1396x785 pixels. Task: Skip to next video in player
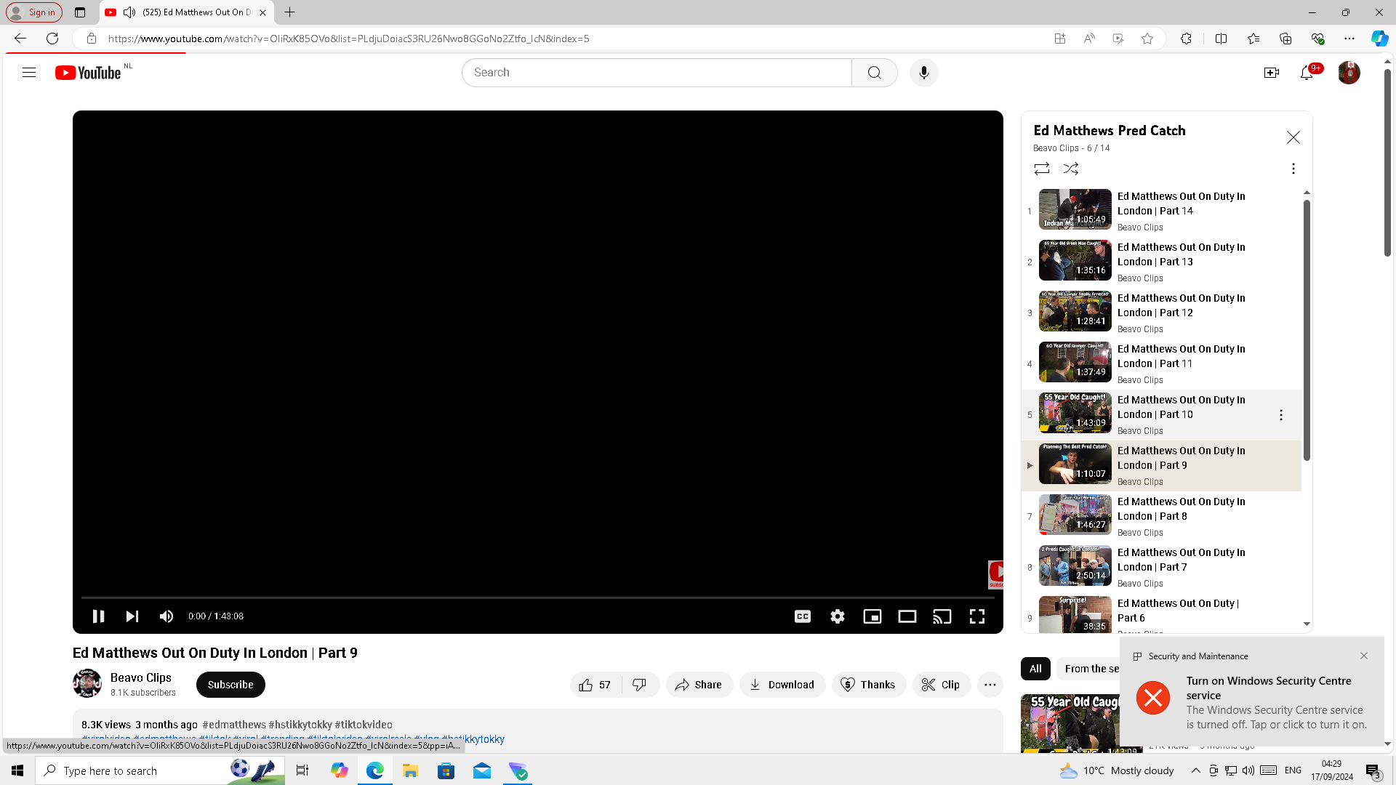point(132,616)
